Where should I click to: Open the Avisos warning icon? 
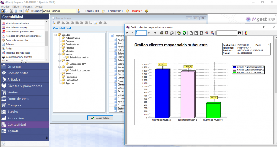click(147, 11)
